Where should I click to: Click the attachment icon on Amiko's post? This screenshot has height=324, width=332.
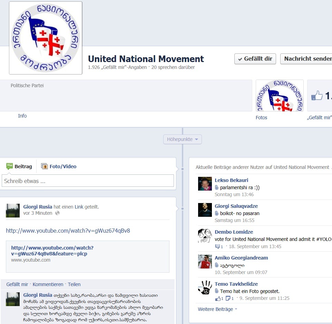(216, 265)
